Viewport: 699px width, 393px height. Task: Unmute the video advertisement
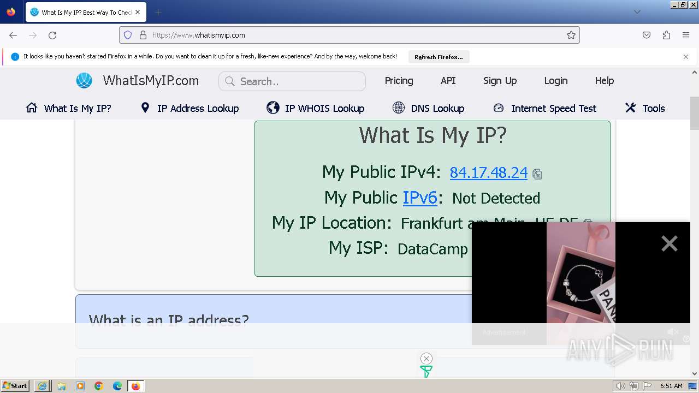pos(673,332)
